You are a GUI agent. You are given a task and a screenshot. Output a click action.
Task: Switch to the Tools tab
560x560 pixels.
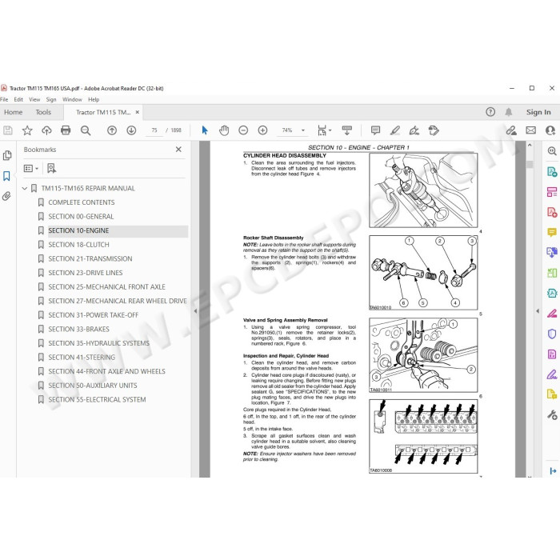tap(43, 112)
